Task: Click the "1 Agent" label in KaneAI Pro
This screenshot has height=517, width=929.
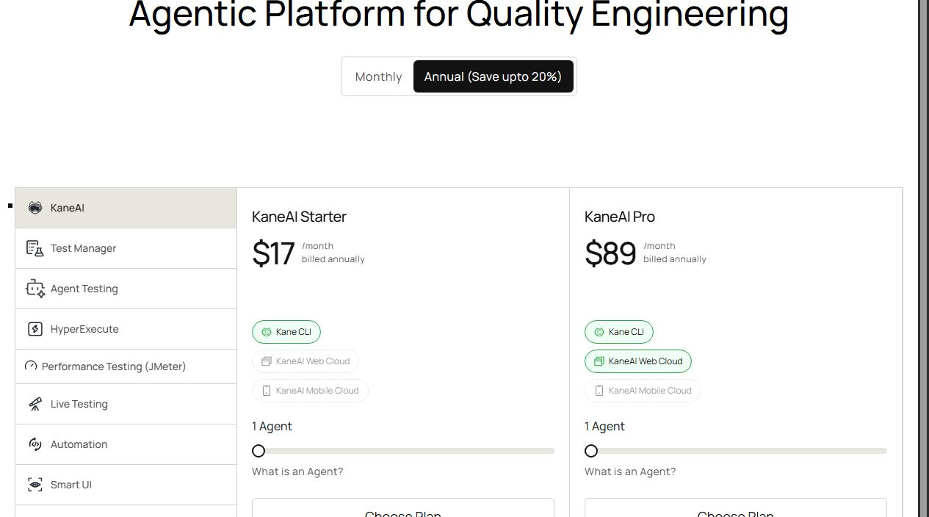Action: pyautogui.click(x=604, y=426)
